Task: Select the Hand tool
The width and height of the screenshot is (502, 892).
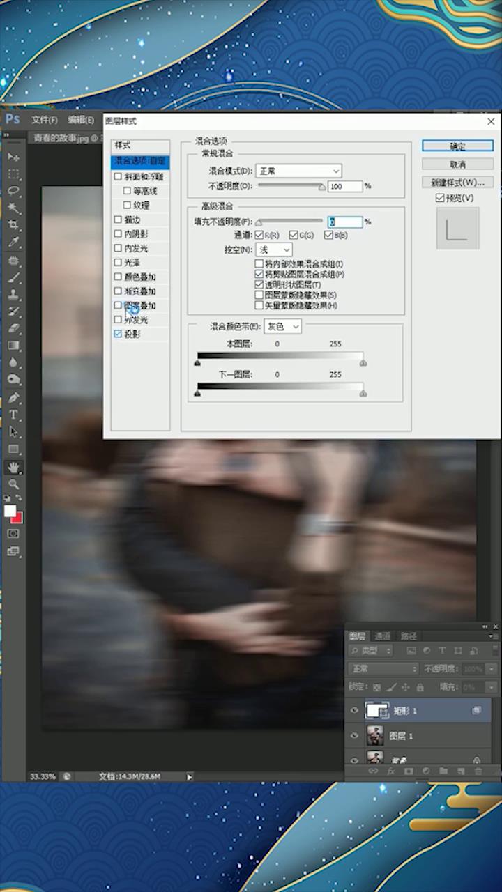Action: [13, 467]
